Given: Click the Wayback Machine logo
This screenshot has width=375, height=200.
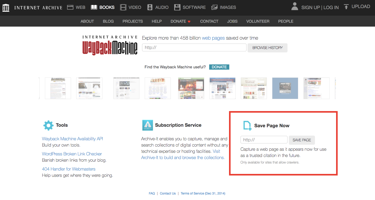Looking at the screenshot, I should [x=110, y=45].
